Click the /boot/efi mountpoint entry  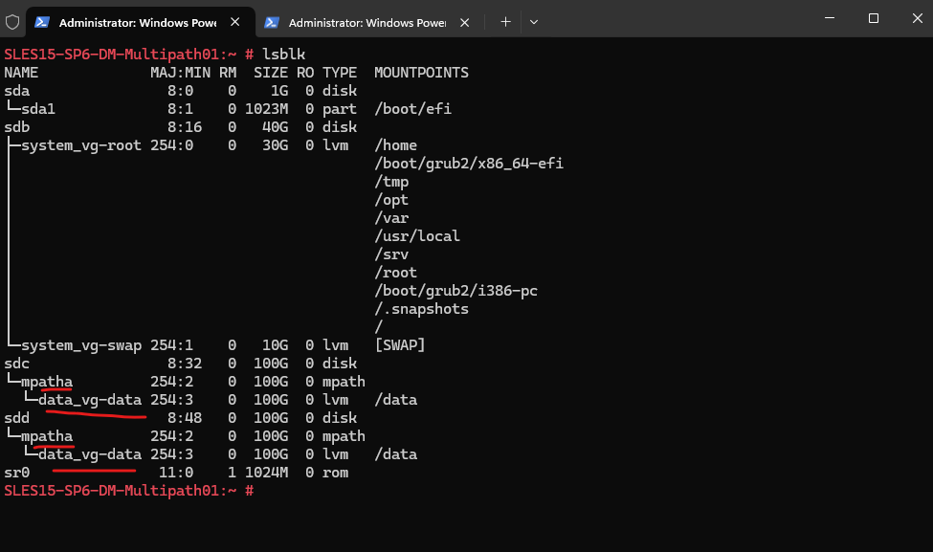point(412,109)
